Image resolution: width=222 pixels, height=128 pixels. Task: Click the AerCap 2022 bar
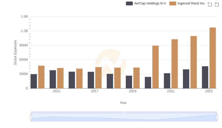tap(186, 79)
